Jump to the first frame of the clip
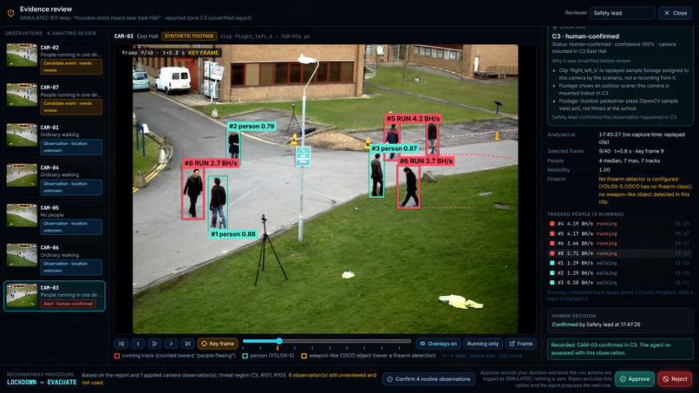Image resolution: width=699 pixels, height=393 pixels. click(121, 344)
